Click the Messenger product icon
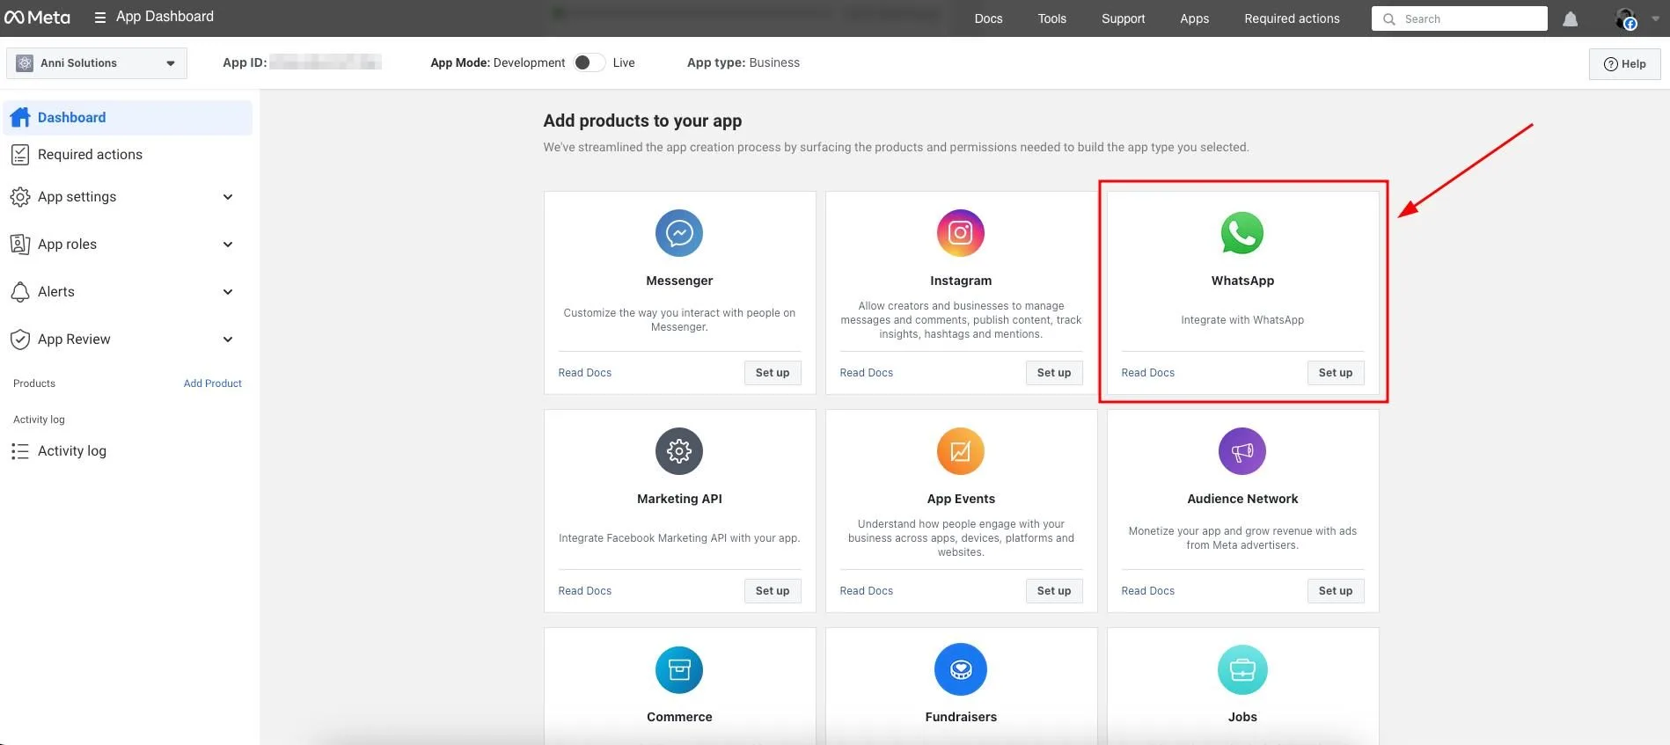 (x=679, y=233)
